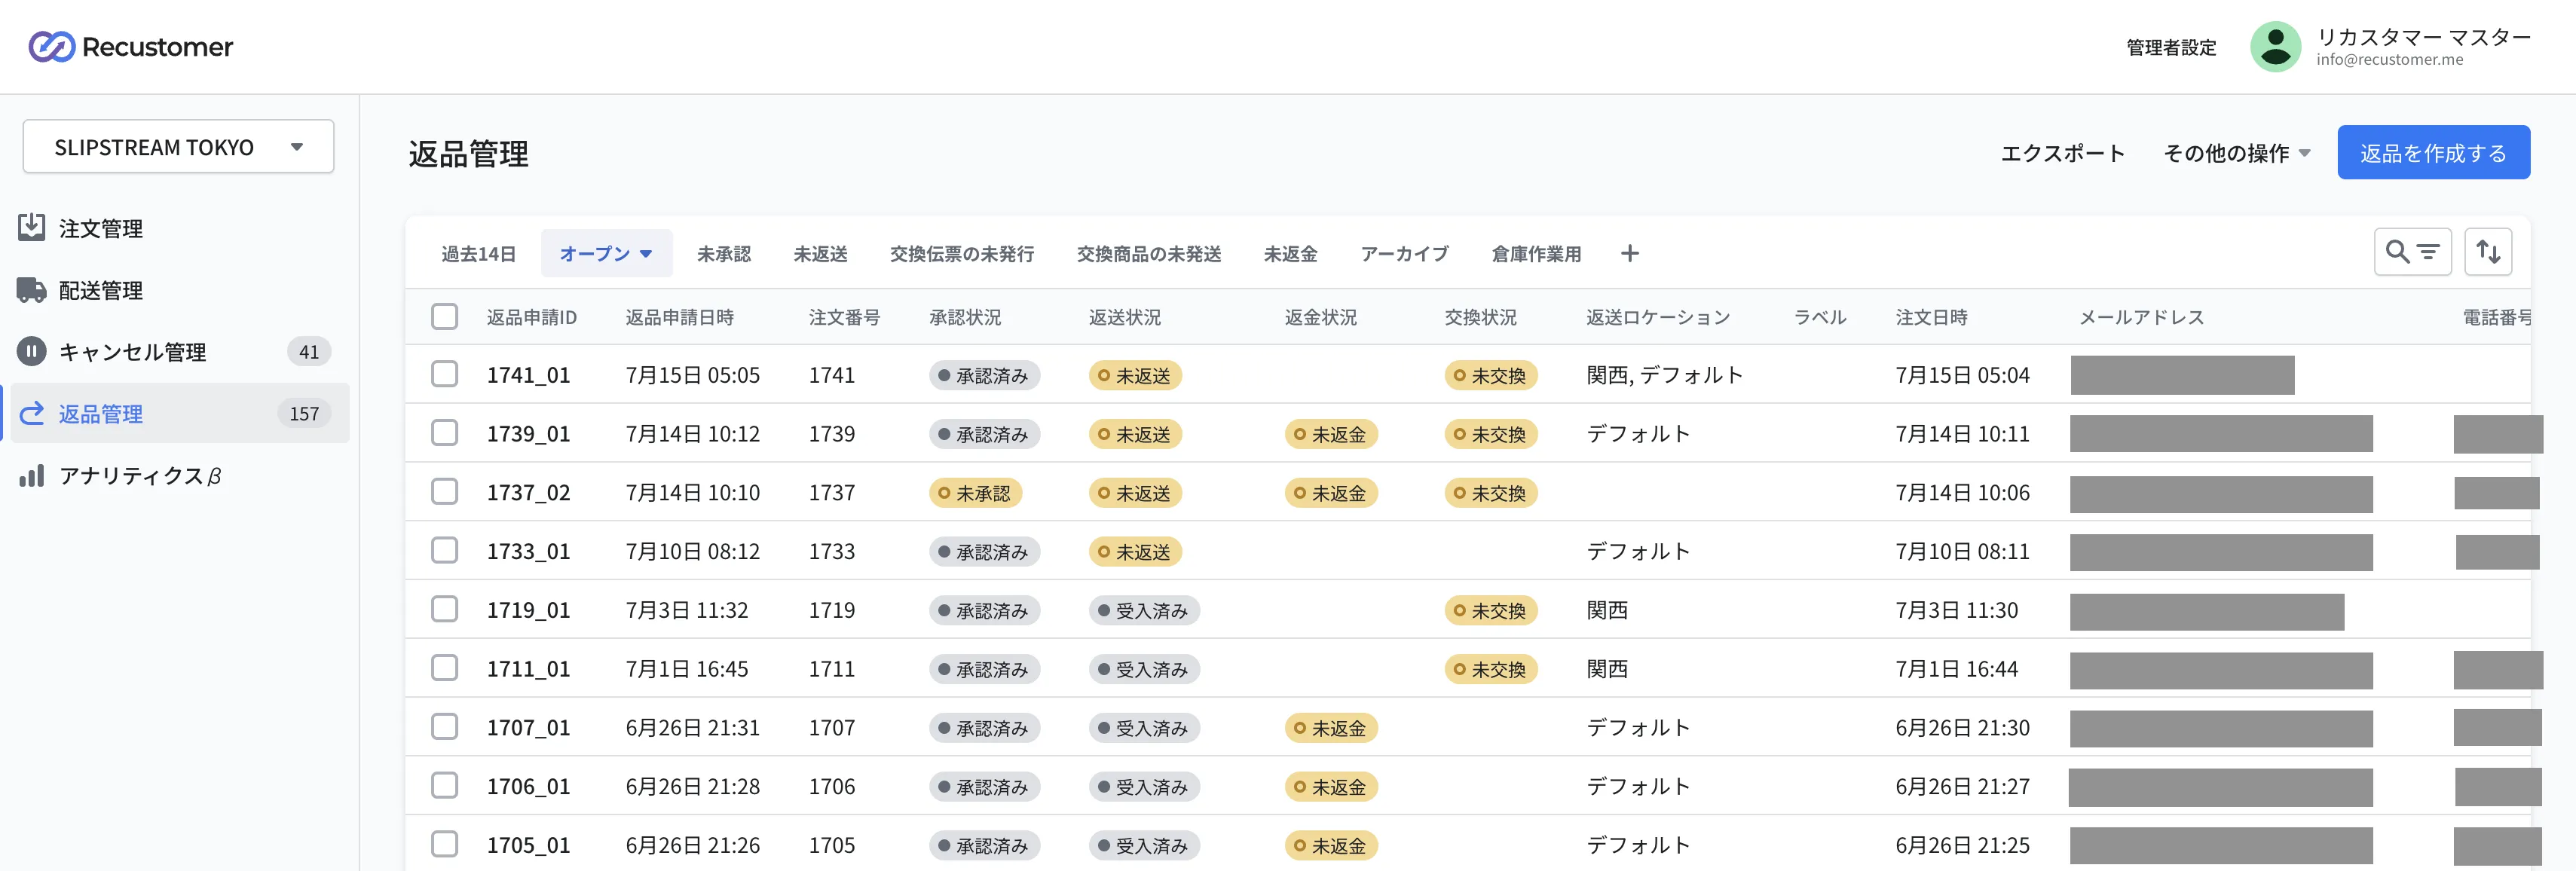The image size is (2576, 871).
Task: Toggle the select-all header checkbox
Action: 444,317
